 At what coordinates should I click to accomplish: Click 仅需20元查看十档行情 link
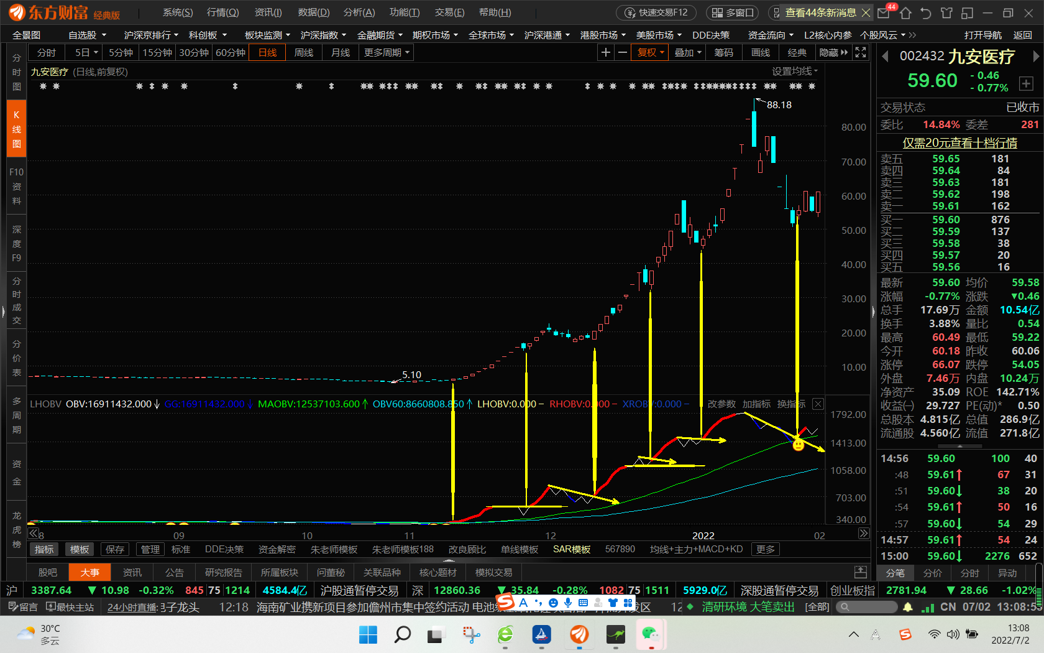[959, 143]
